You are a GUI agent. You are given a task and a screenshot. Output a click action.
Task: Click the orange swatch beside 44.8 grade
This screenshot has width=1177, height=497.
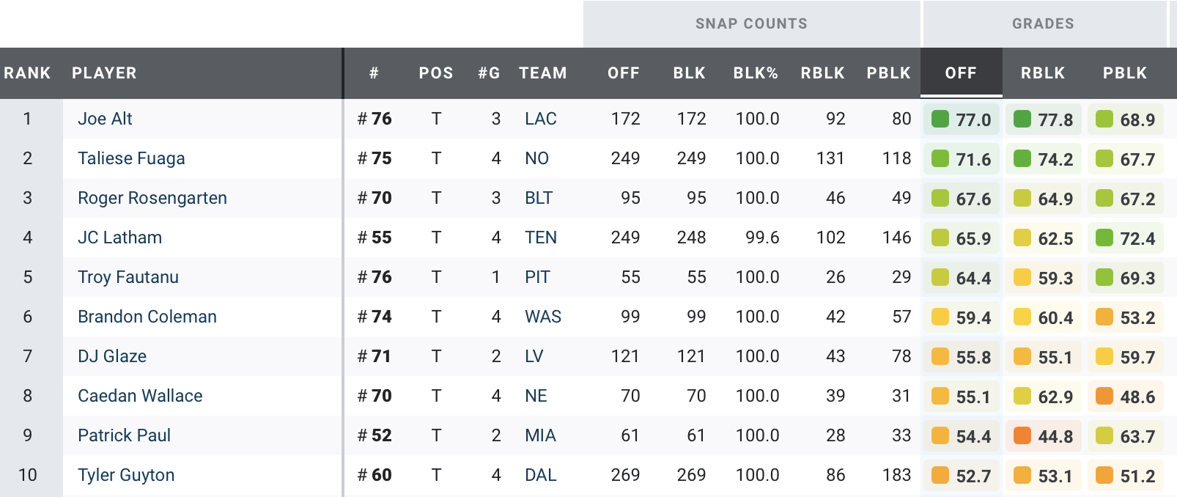(1022, 435)
